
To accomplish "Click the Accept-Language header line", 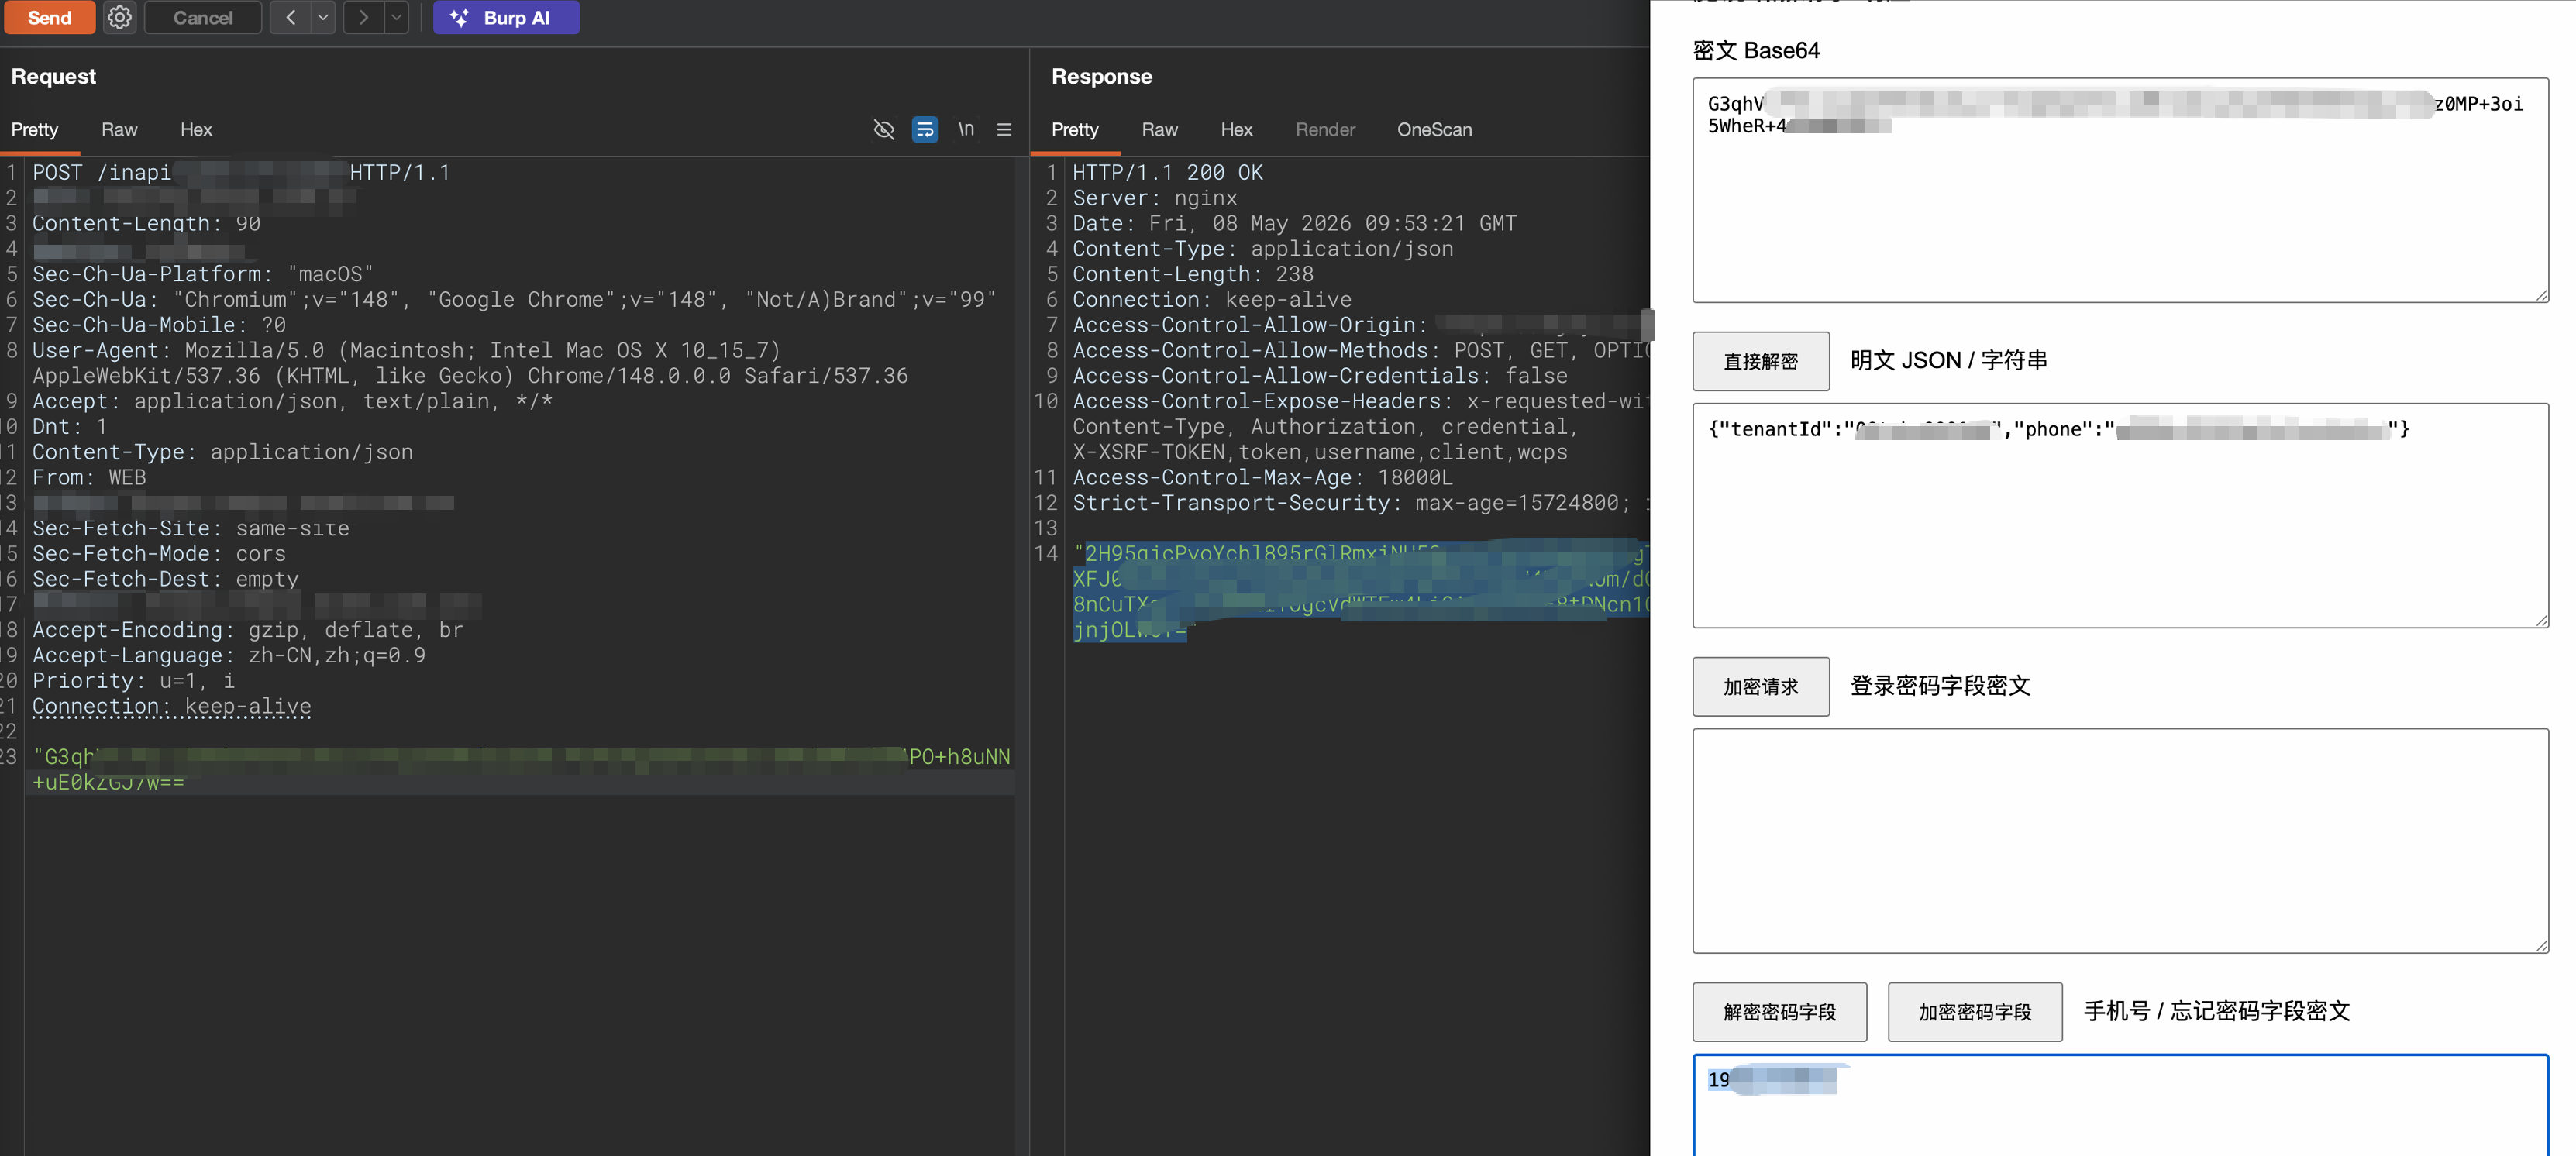I will coord(229,655).
